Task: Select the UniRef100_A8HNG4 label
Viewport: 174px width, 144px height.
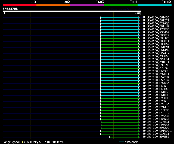Action: [x=156, y=119]
